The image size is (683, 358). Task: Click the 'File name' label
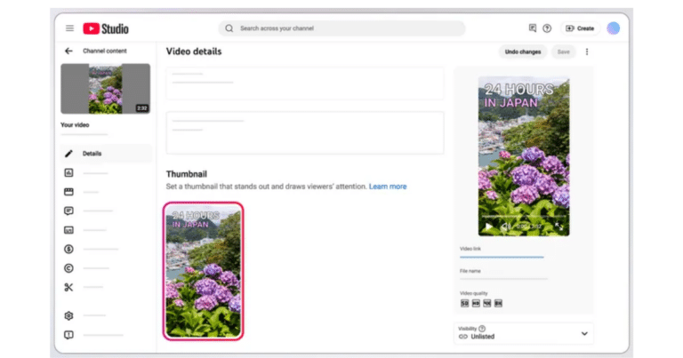coord(470,271)
